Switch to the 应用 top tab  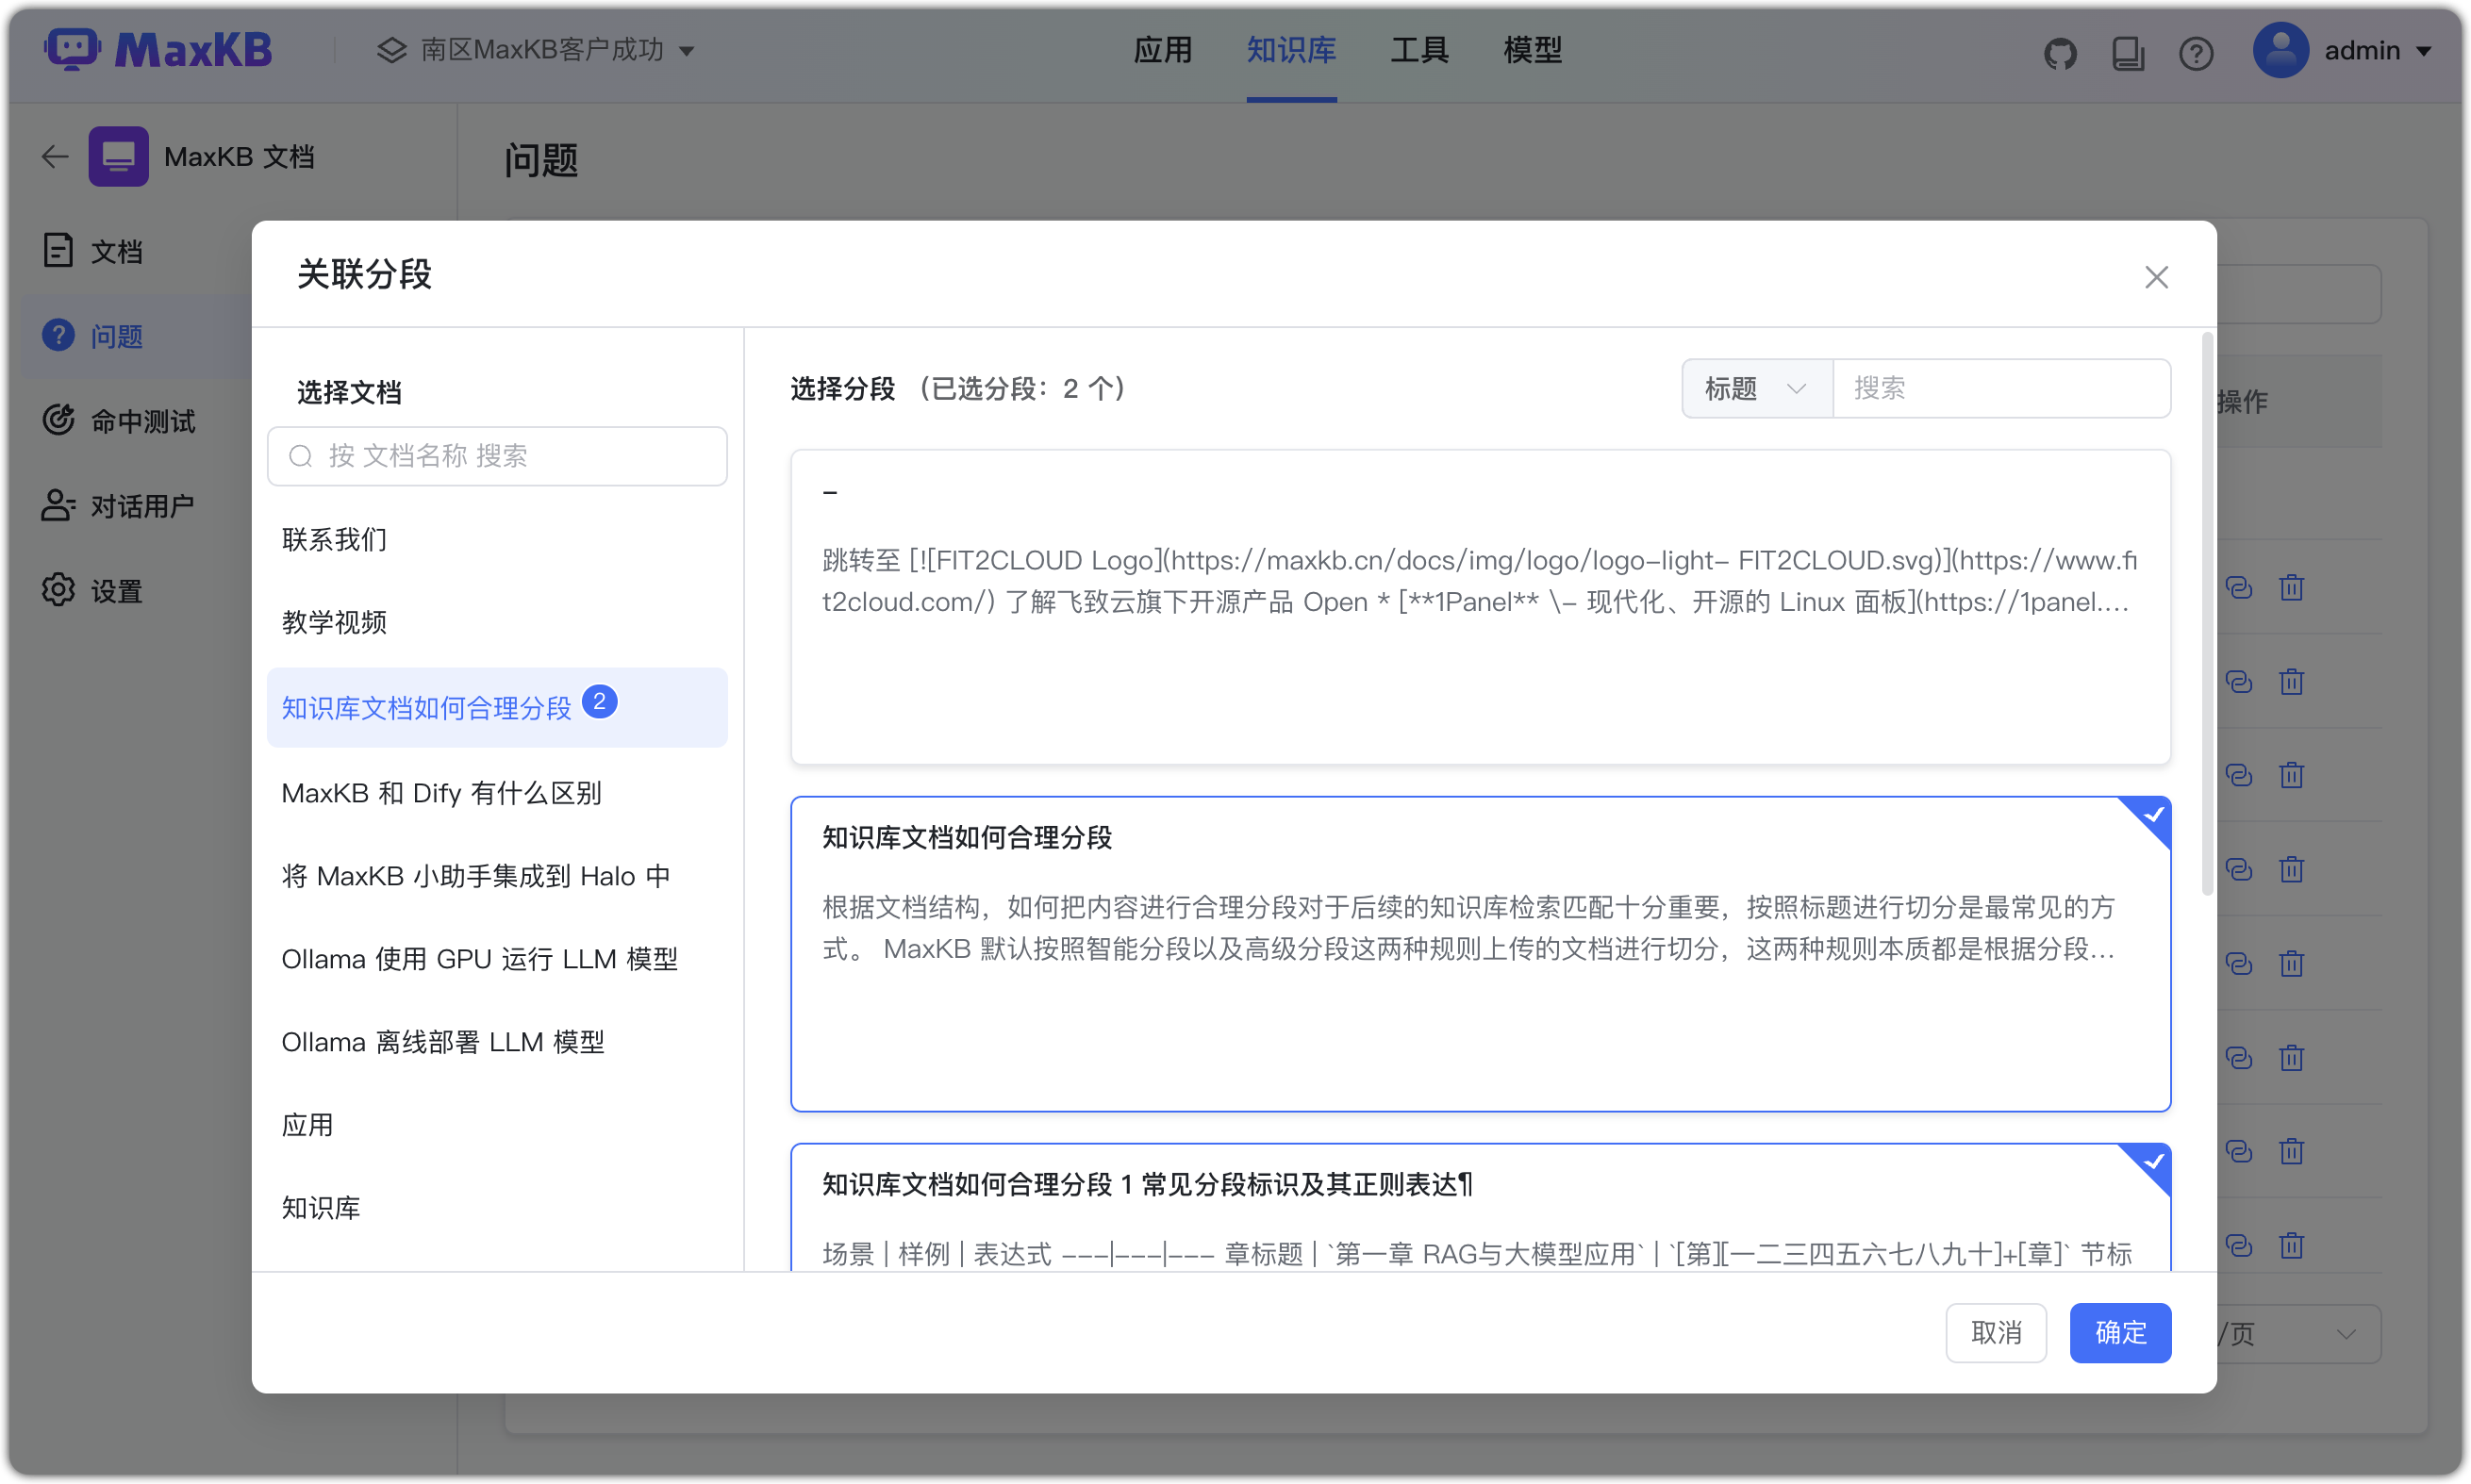1162,50
